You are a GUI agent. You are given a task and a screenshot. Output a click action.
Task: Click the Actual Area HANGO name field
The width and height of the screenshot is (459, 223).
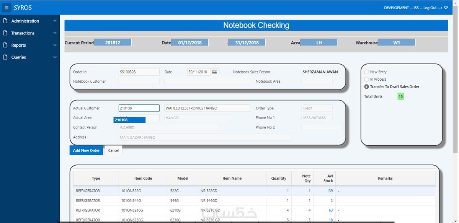[198, 118]
